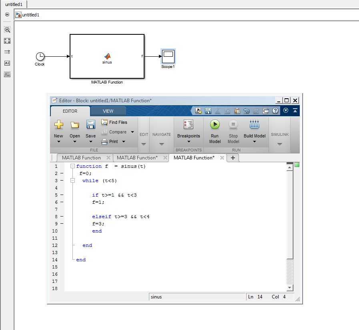Click the editor vertical scrollbar down arrow
The height and width of the screenshot is (330, 359).
coord(290,288)
